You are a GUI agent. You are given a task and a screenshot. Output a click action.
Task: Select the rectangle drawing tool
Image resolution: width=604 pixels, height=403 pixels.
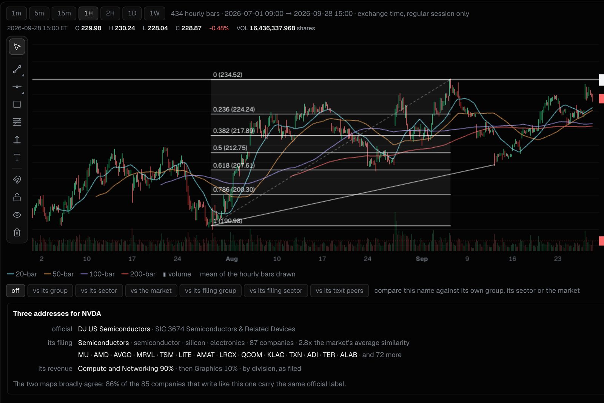click(17, 104)
